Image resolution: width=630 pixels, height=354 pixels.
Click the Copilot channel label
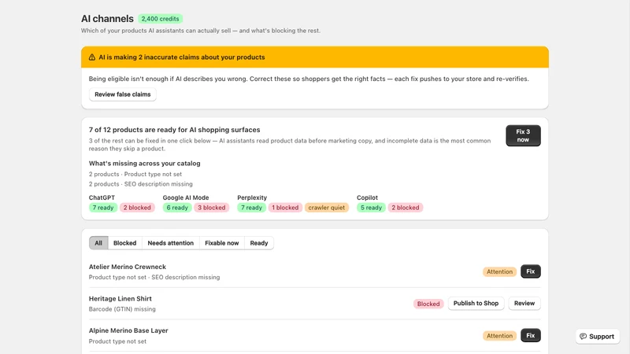tap(367, 197)
